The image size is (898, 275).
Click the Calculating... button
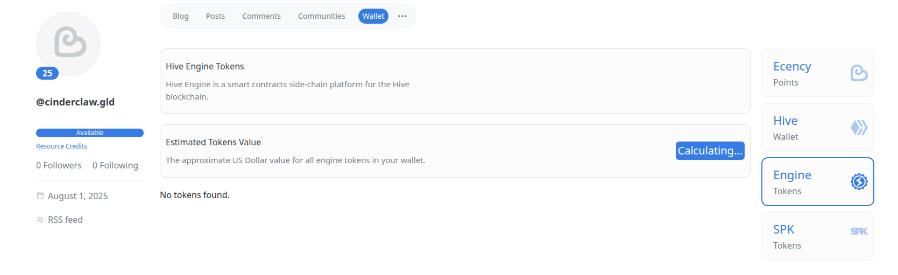(710, 151)
